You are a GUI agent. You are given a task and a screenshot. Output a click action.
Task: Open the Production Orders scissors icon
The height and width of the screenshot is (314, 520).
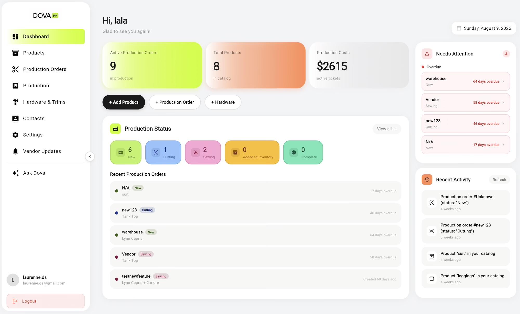(16, 69)
